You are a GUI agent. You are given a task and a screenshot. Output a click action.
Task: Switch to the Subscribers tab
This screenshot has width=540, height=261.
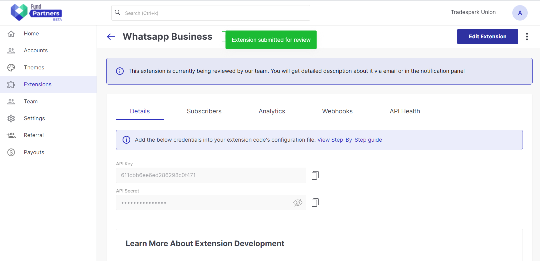(204, 111)
